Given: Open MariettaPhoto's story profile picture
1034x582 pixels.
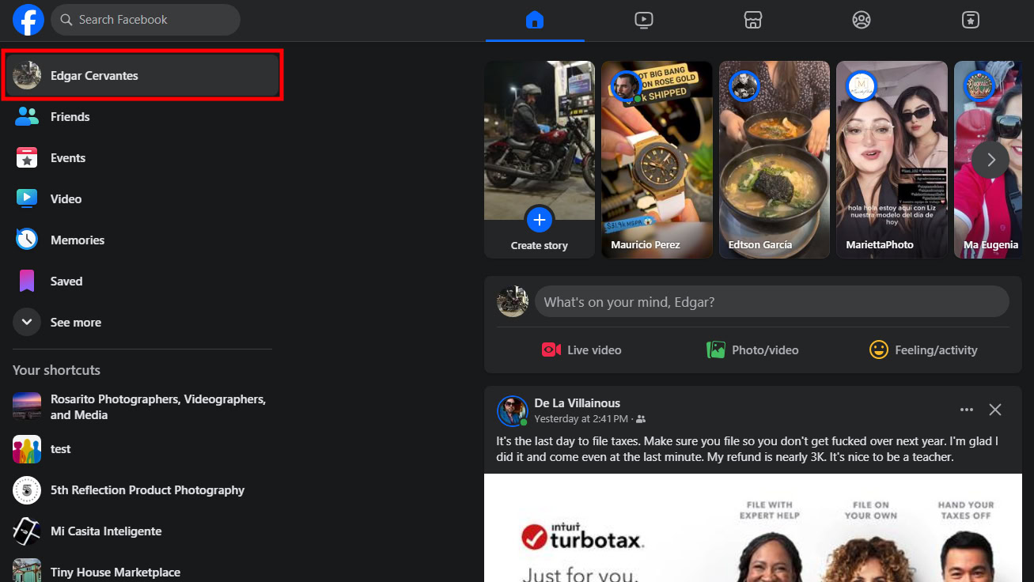Looking at the screenshot, I should [862, 86].
